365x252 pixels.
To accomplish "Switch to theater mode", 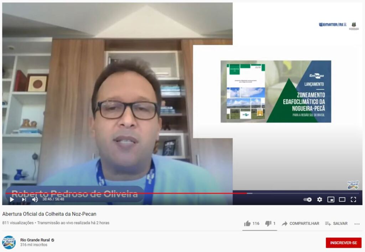I will pyautogui.click(x=342, y=199).
